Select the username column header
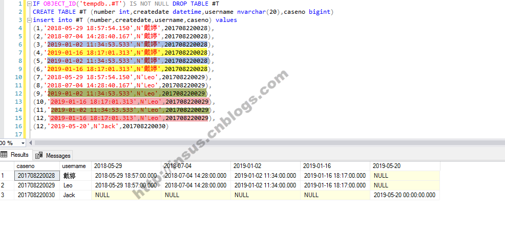 (x=74, y=166)
